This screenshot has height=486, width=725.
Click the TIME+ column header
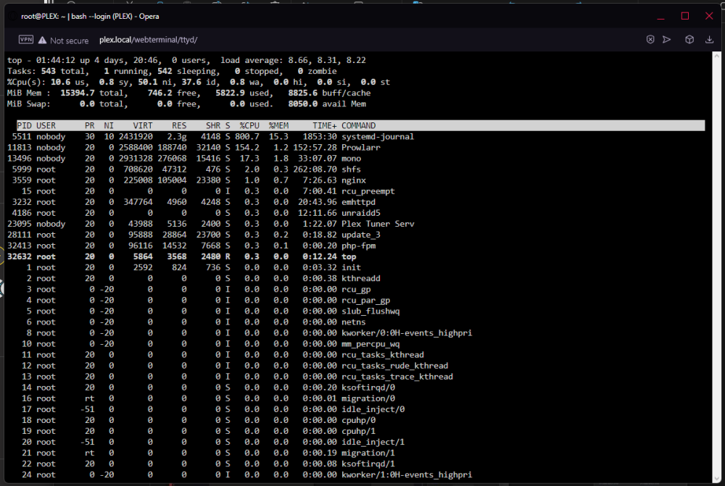325,125
